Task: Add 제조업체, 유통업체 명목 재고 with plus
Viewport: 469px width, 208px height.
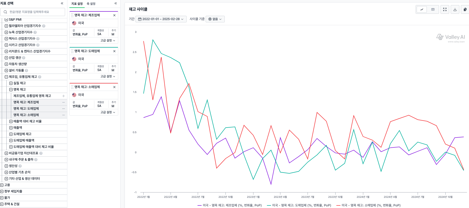Action: (64, 96)
